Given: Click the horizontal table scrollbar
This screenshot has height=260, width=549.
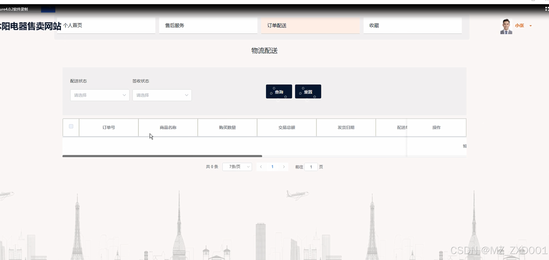Looking at the screenshot, I should point(162,156).
